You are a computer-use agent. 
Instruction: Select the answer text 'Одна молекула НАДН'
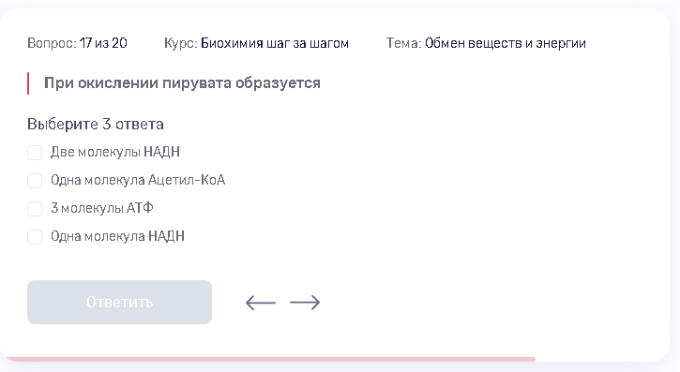117,236
